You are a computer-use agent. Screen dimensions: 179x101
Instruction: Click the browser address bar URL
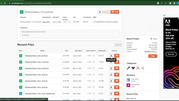click(31, 3)
